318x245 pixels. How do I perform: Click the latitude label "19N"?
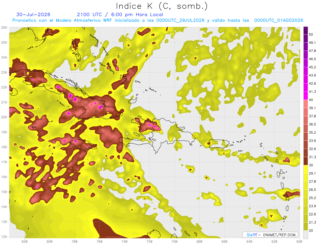(x=4, y=132)
